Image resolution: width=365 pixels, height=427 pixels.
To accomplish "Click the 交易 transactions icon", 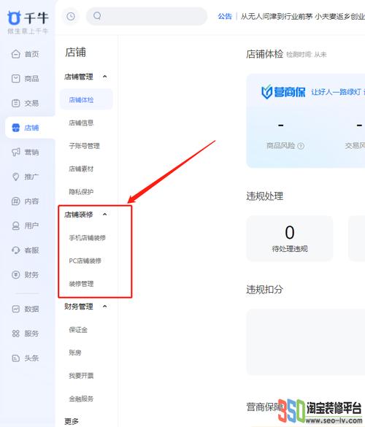I will [x=16, y=103].
